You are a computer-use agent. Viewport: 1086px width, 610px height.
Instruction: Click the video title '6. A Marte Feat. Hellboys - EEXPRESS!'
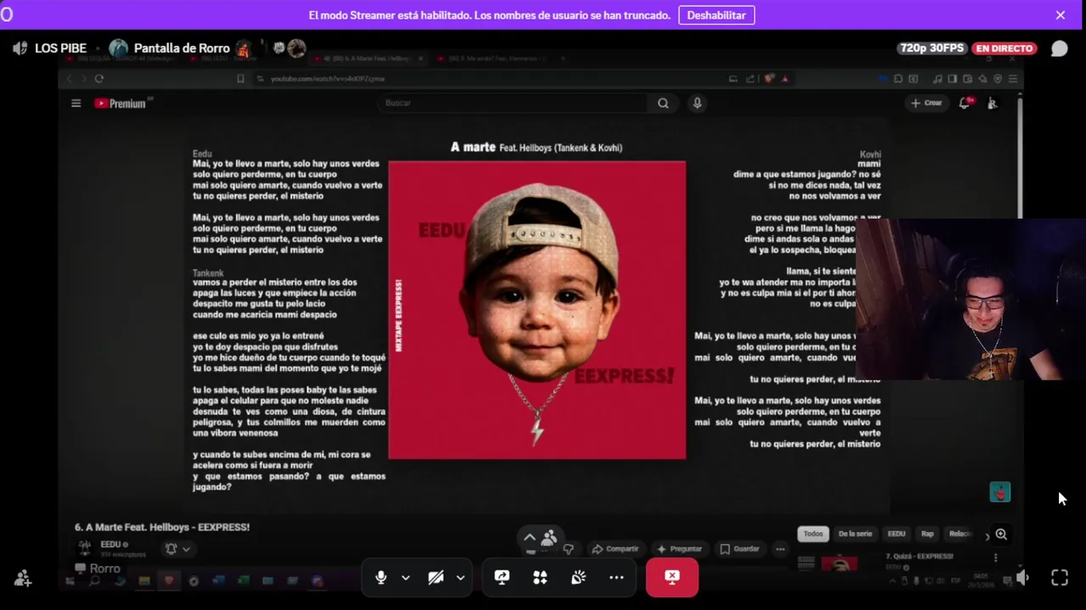(162, 527)
